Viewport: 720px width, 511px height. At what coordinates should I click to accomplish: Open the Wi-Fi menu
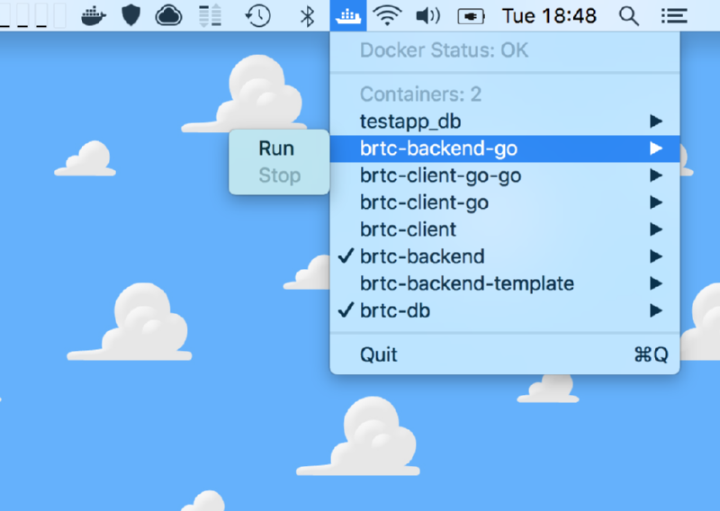click(387, 16)
